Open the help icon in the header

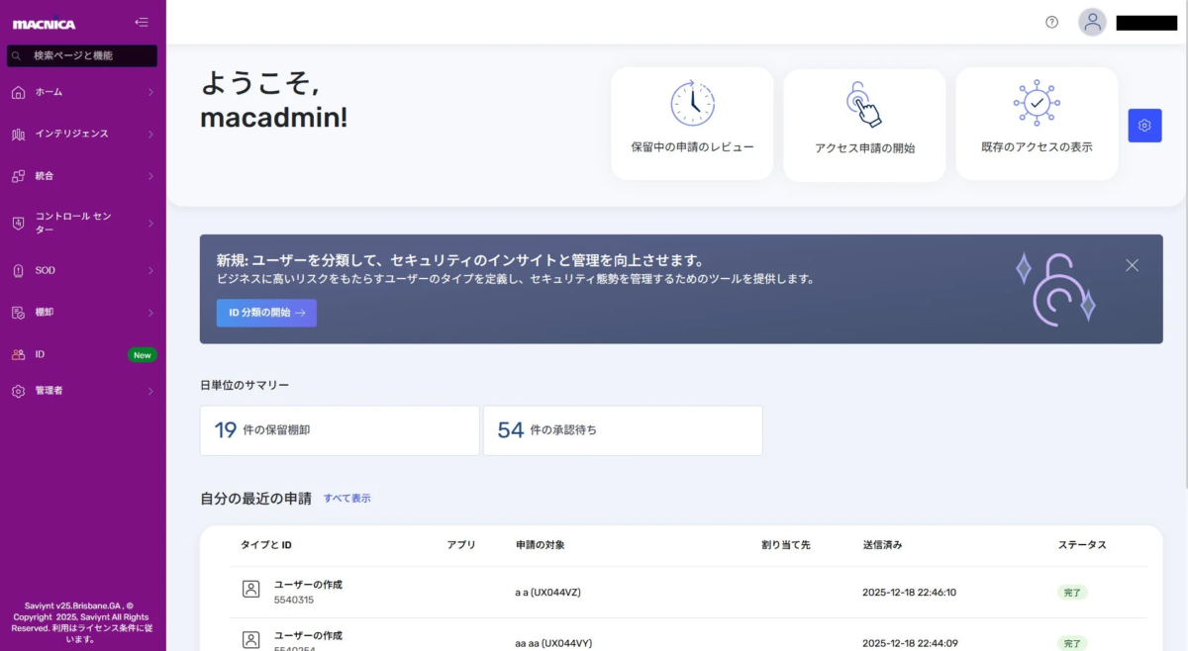1050,22
